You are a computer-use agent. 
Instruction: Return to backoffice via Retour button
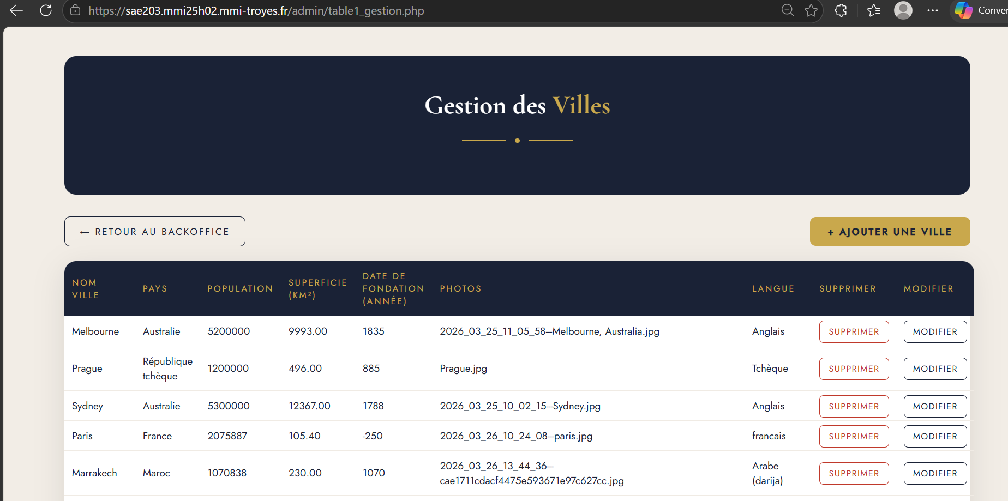tap(155, 232)
